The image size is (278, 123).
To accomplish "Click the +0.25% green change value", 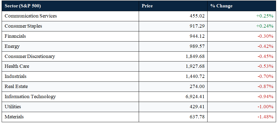I will (x=265, y=16).
